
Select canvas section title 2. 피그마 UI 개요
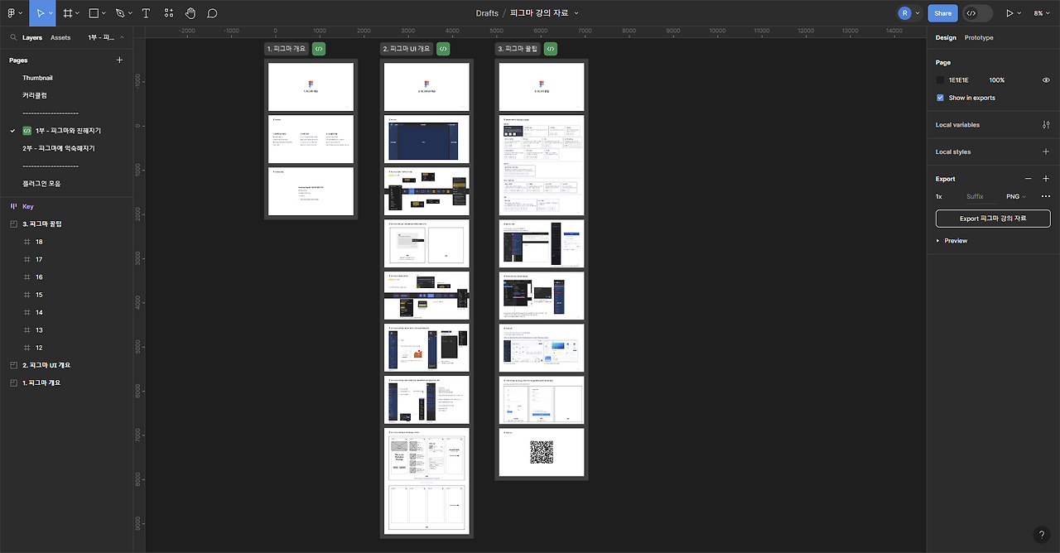point(407,49)
